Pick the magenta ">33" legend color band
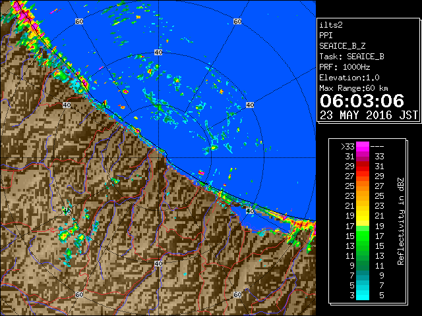 [363, 147]
